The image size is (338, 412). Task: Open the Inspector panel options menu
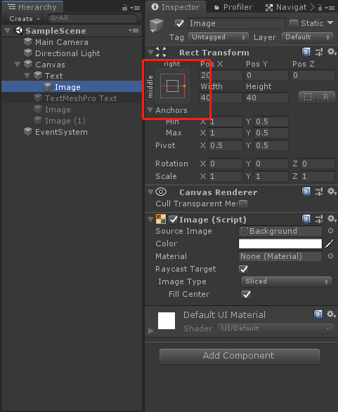[x=330, y=8]
